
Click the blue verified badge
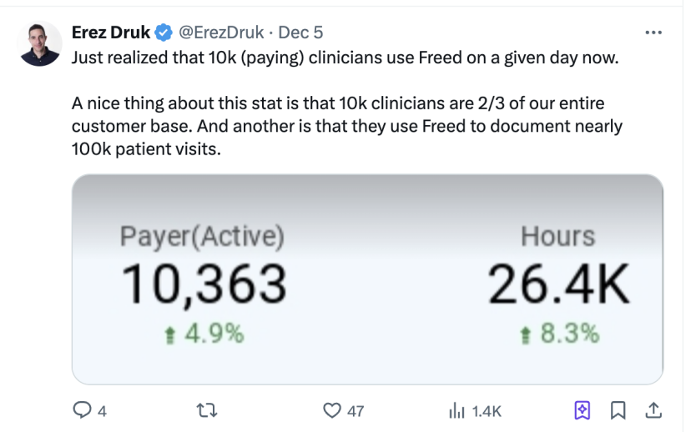click(x=164, y=33)
